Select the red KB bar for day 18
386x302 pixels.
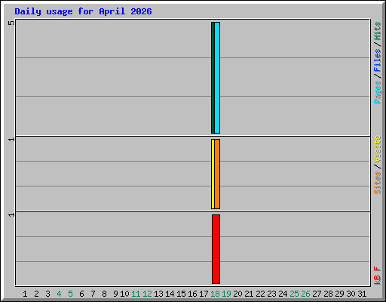coord(216,249)
